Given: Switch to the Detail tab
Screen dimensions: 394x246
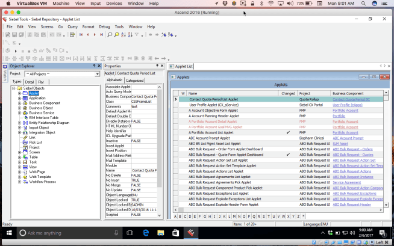Looking at the screenshot, I should pos(30,82).
